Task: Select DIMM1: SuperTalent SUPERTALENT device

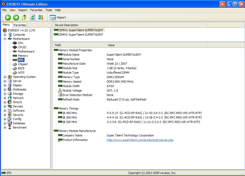Action: 81,30
